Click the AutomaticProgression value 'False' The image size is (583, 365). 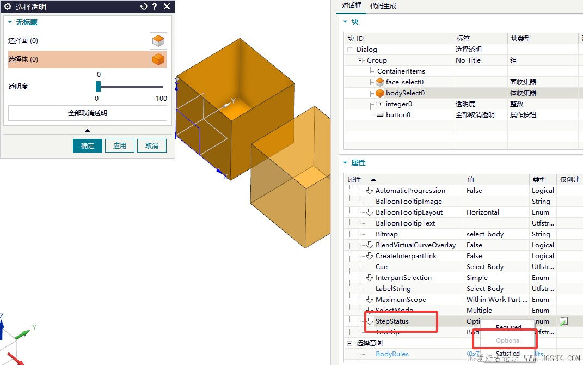[x=474, y=190]
